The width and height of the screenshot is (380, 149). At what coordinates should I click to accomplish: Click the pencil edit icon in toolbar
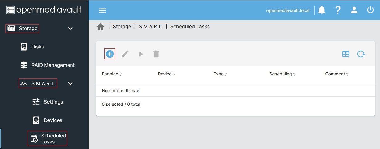(125, 54)
